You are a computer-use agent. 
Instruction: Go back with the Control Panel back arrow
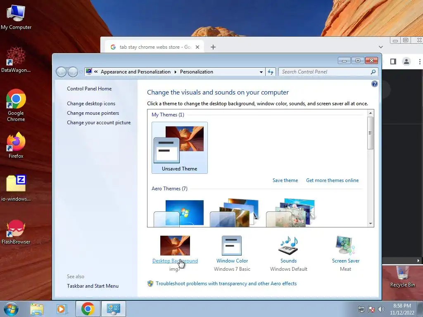click(x=61, y=72)
